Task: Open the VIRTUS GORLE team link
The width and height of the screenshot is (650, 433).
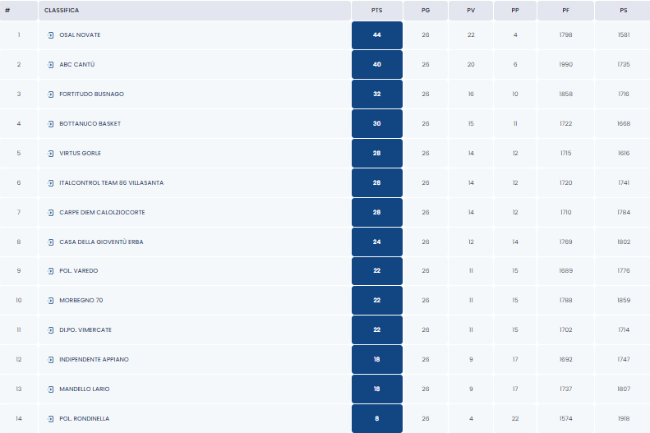Action: (80, 153)
